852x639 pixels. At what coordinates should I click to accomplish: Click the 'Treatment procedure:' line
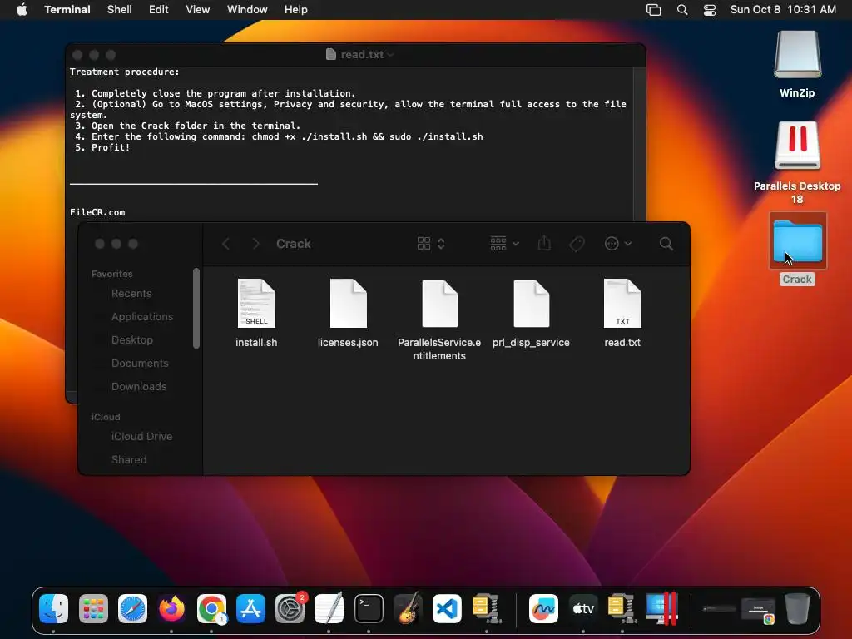click(x=125, y=72)
